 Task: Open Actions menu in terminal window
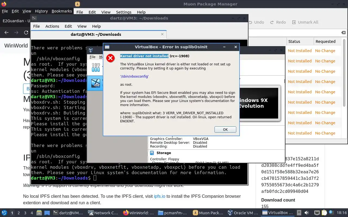coord(52,26)
